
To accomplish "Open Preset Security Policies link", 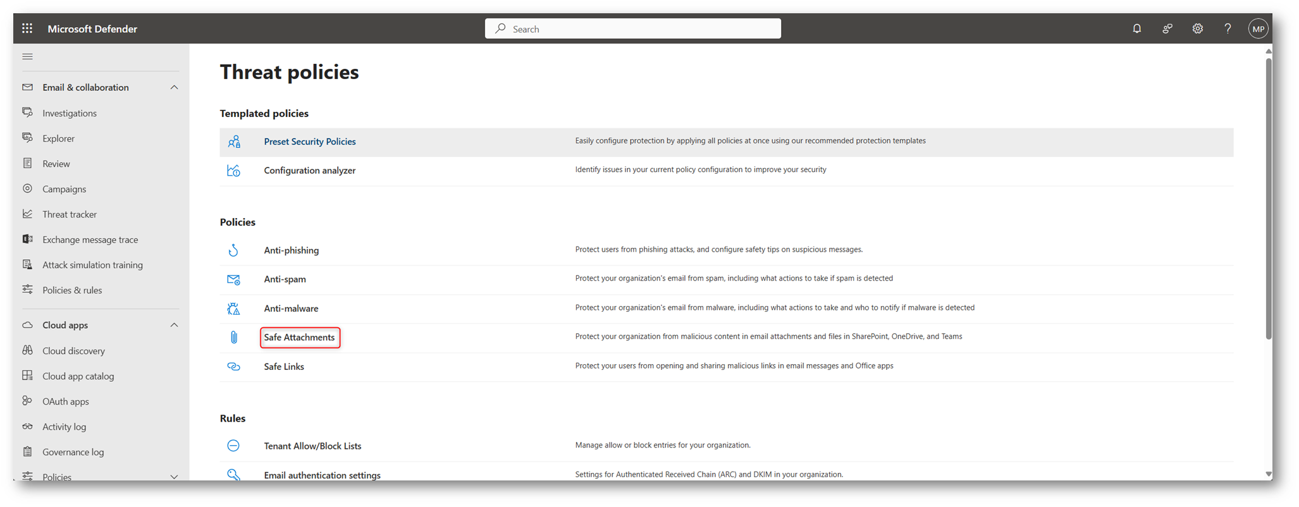I will (x=310, y=142).
